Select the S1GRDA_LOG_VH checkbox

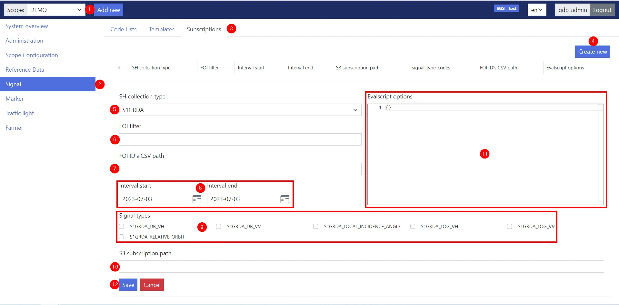[x=413, y=227]
